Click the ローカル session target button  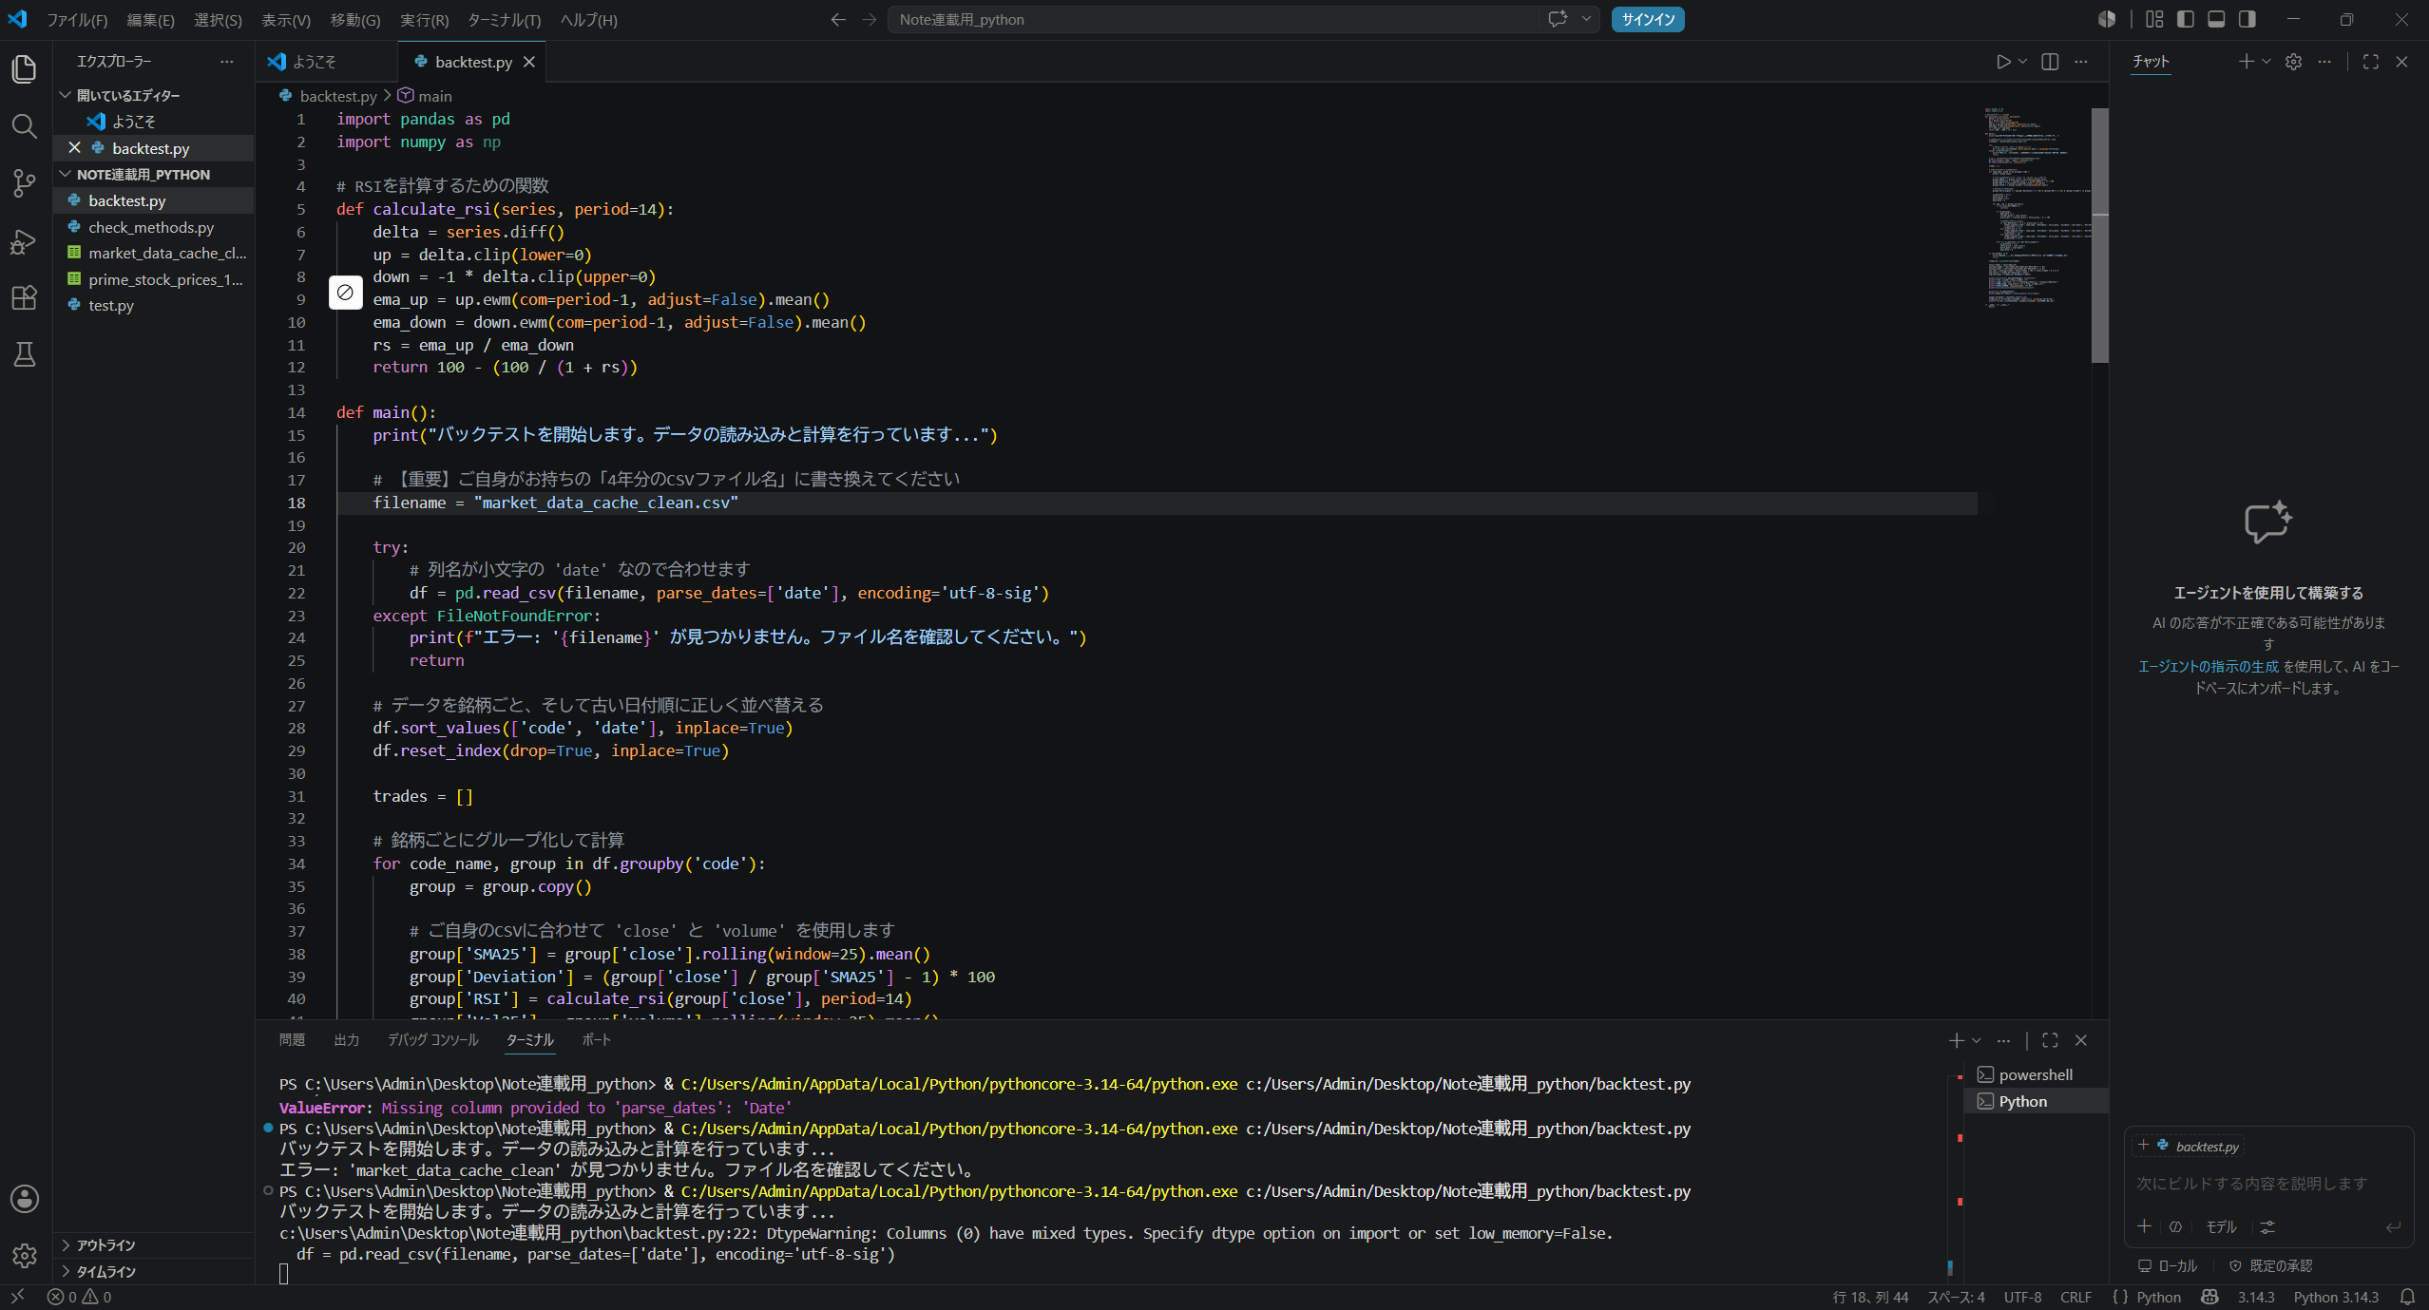tap(2168, 1266)
